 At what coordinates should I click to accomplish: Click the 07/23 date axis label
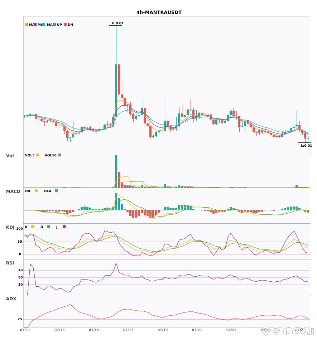pyautogui.click(x=231, y=330)
